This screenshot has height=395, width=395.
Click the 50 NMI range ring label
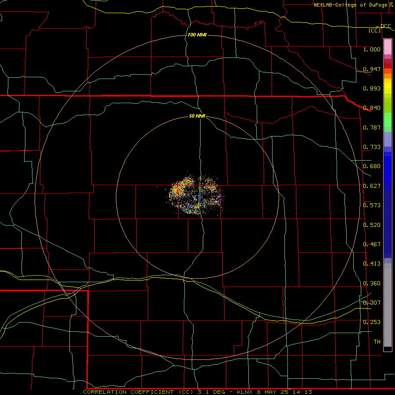(x=197, y=116)
